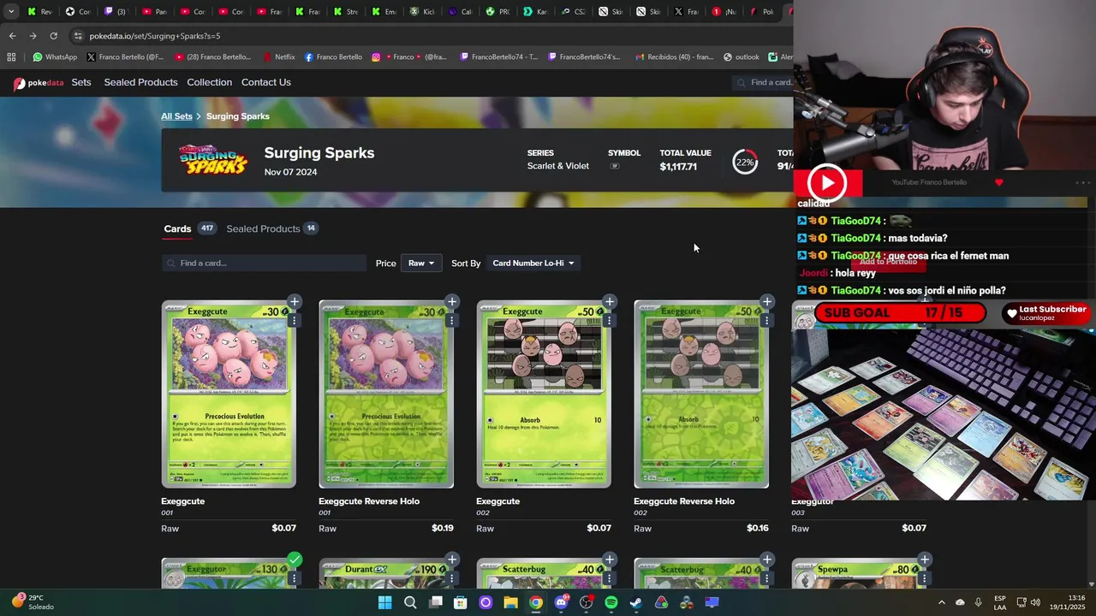
Task: Open the Windows Start menu
Action: pos(385,602)
